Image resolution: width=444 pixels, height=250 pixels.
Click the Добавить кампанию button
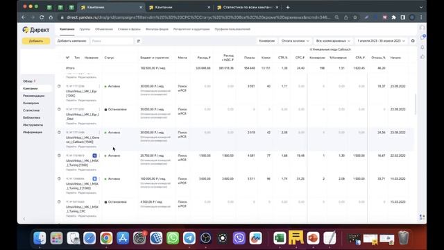point(71,41)
